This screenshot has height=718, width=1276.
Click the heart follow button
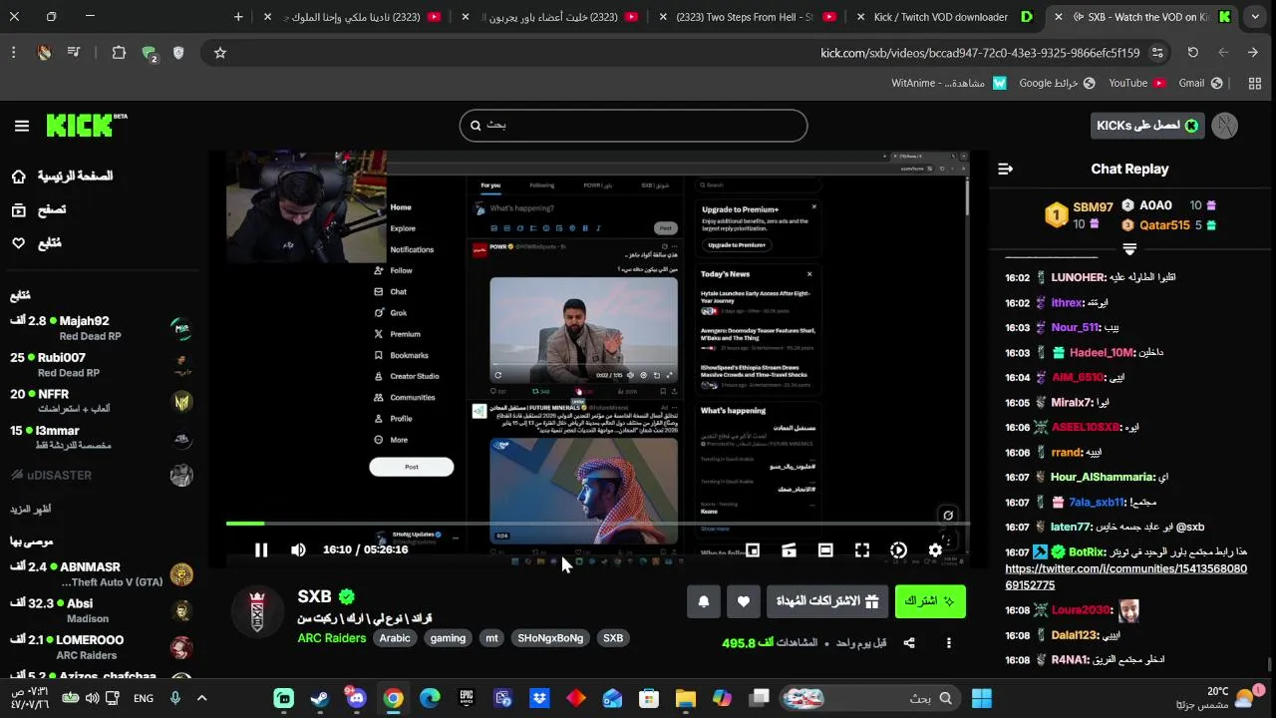(x=743, y=601)
